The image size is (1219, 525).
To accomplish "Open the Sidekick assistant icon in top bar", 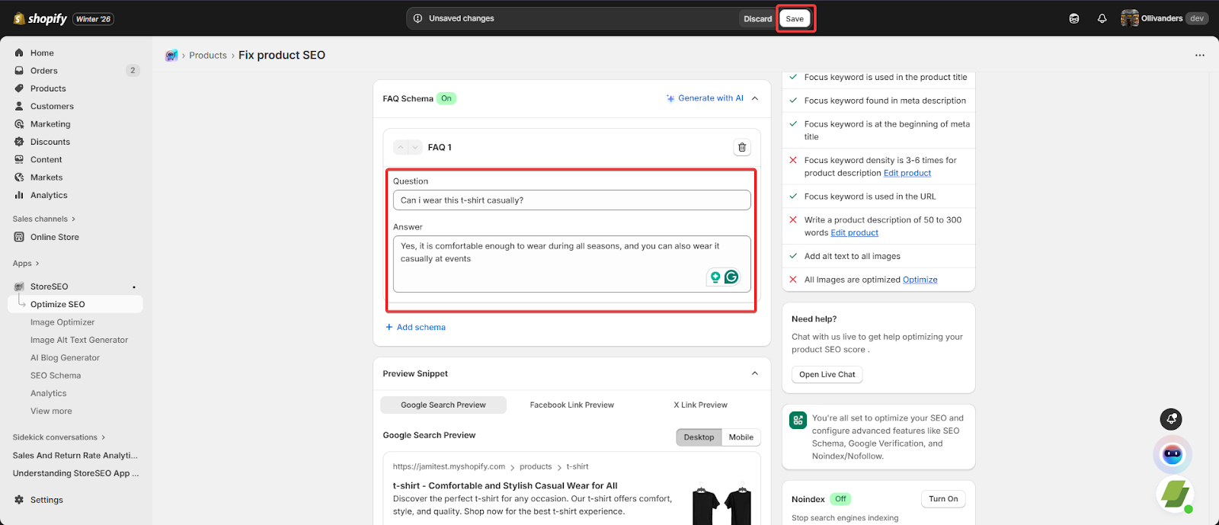I will click(1074, 18).
